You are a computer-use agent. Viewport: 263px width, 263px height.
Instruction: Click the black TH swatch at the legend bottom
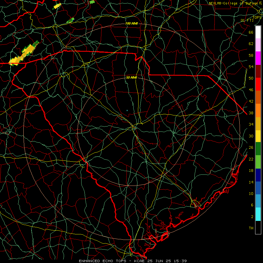tap(258, 227)
